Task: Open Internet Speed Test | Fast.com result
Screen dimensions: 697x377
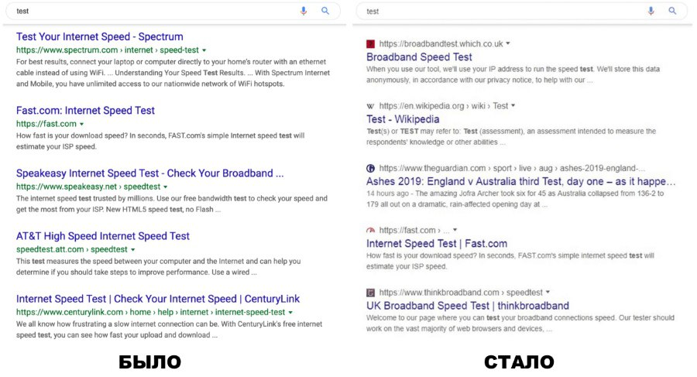Action: point(437,244)
